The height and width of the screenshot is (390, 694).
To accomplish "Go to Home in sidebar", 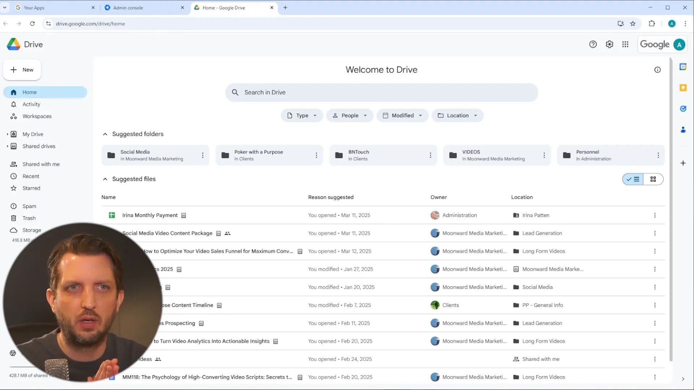I will 45,92.
